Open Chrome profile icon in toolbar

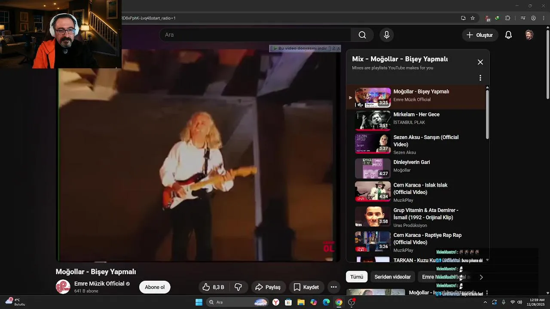533,18
